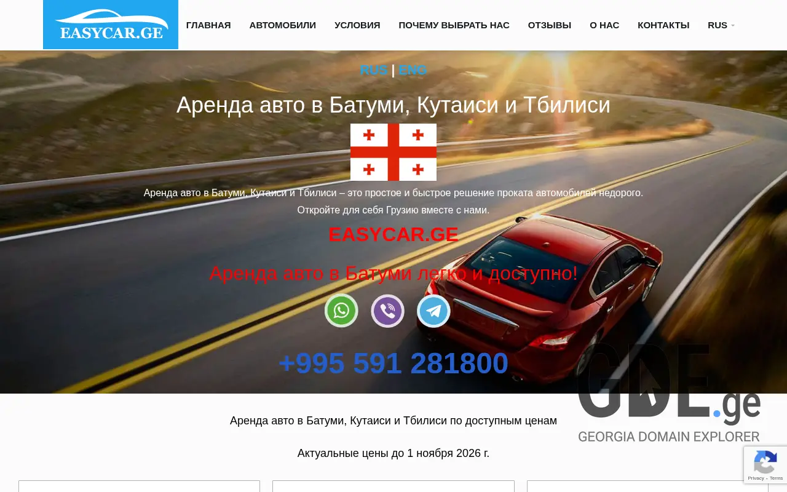Select УСЛОВИЯ in the navigation
787x492 pixels.
tap(357, 25)
